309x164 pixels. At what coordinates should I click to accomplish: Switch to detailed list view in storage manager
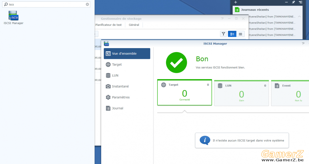coord(232,34)
